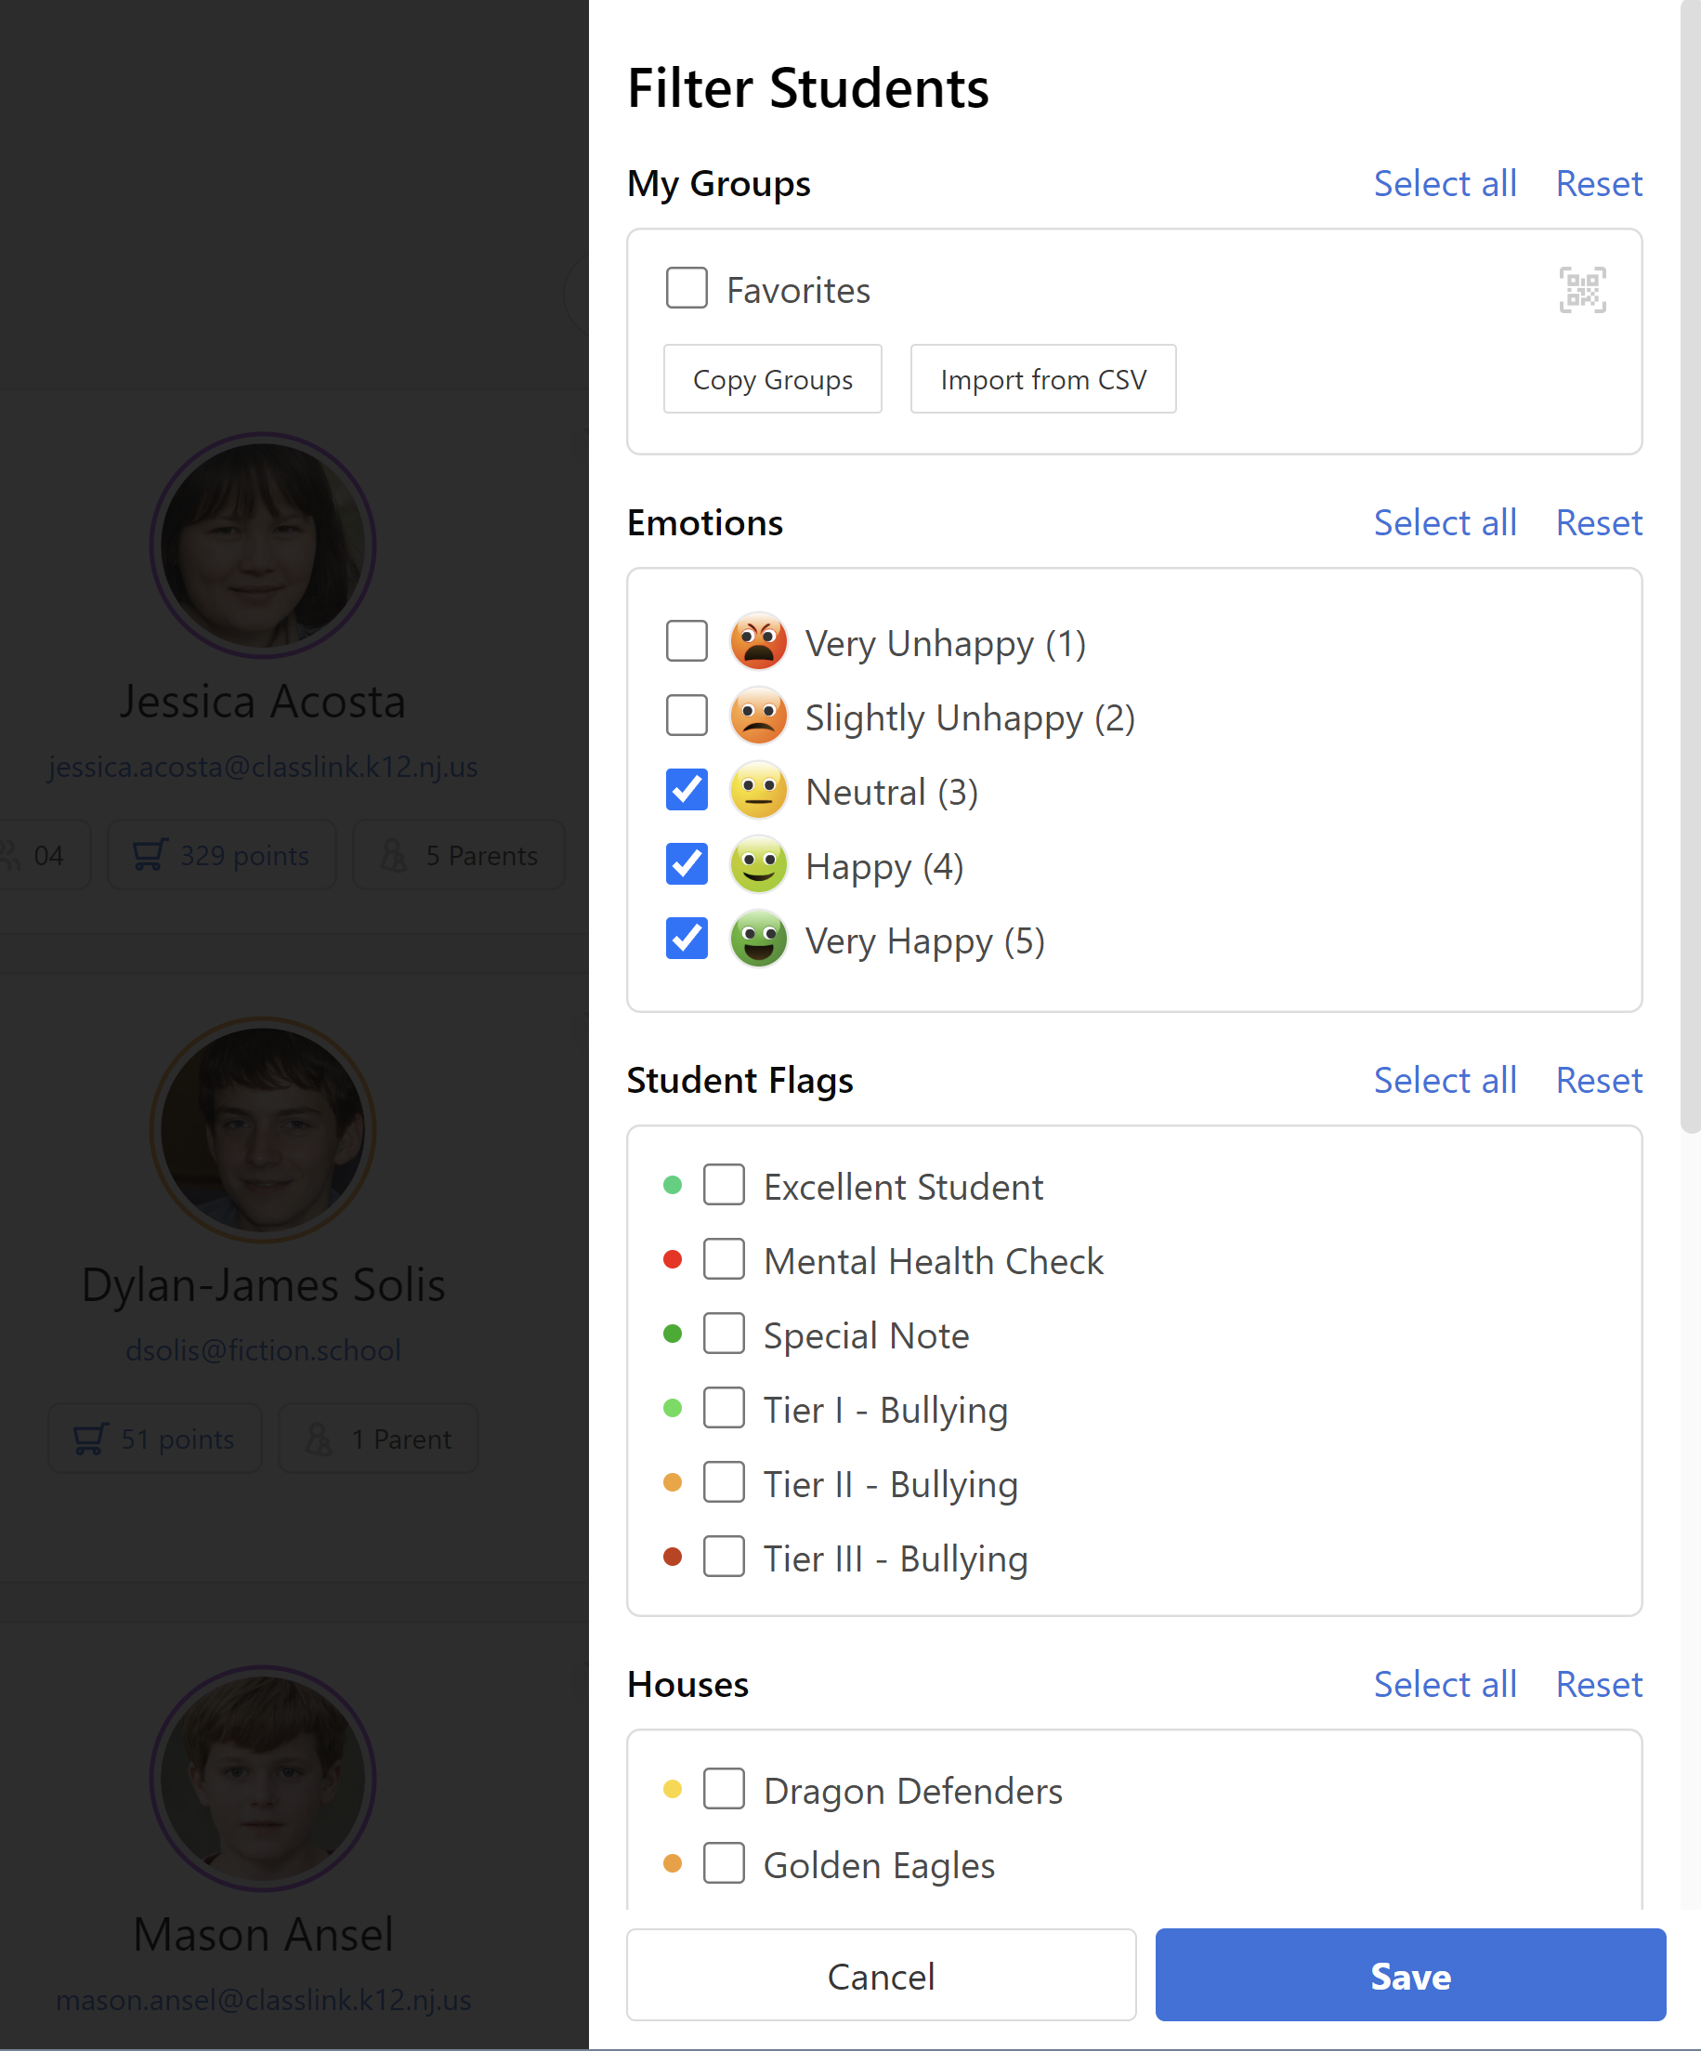Reset the Student Flags filters
This screenshot has width=1701, height=2051.
click(1599, 1080)
